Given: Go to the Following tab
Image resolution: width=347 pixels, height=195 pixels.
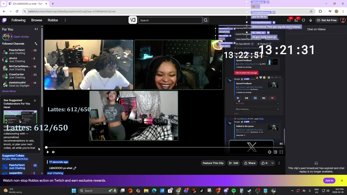Looking at the screenshot, I should click(x=18, y=20).
